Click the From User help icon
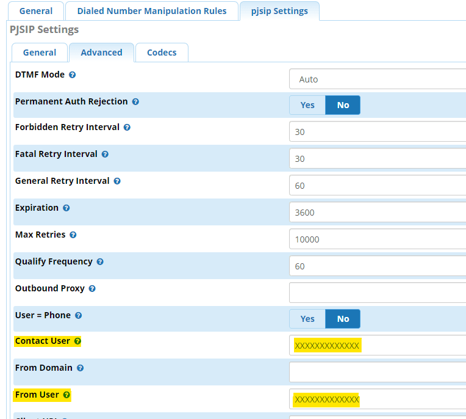The image size is (466, 419). point(66,395)
